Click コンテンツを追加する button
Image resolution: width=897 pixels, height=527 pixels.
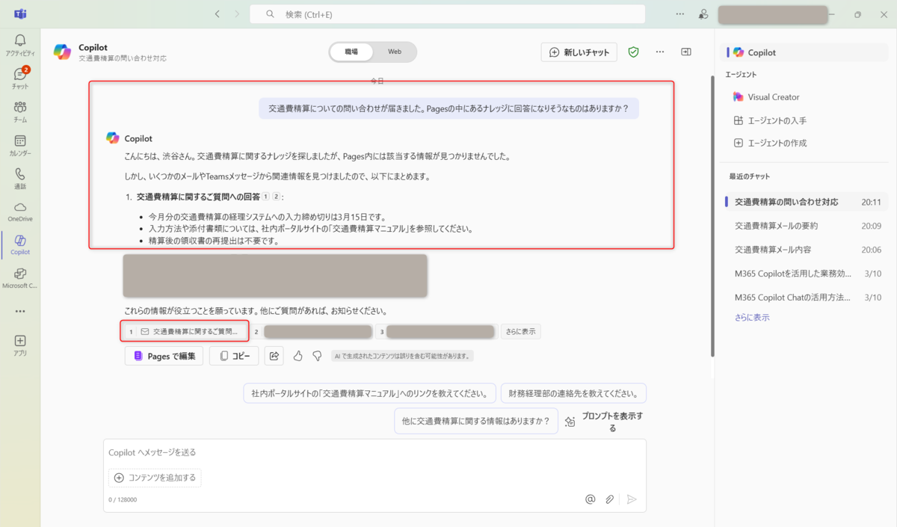click(x=155, y=478)
